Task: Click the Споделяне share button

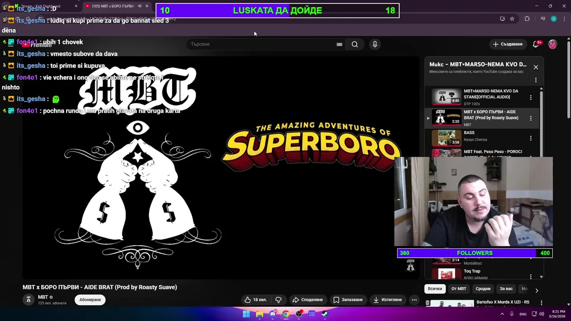Action: tap(307, 300)
